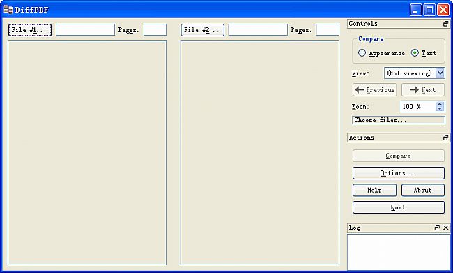Viewport: 453px width, 273px height.
Task: Go to Next difference
Action: click(x=423, y=90)
